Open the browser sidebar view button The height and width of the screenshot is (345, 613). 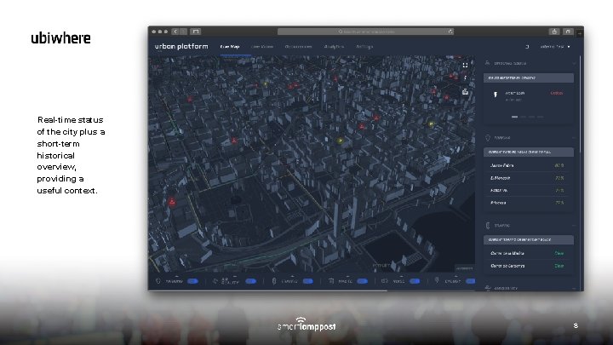coord(196,32)
